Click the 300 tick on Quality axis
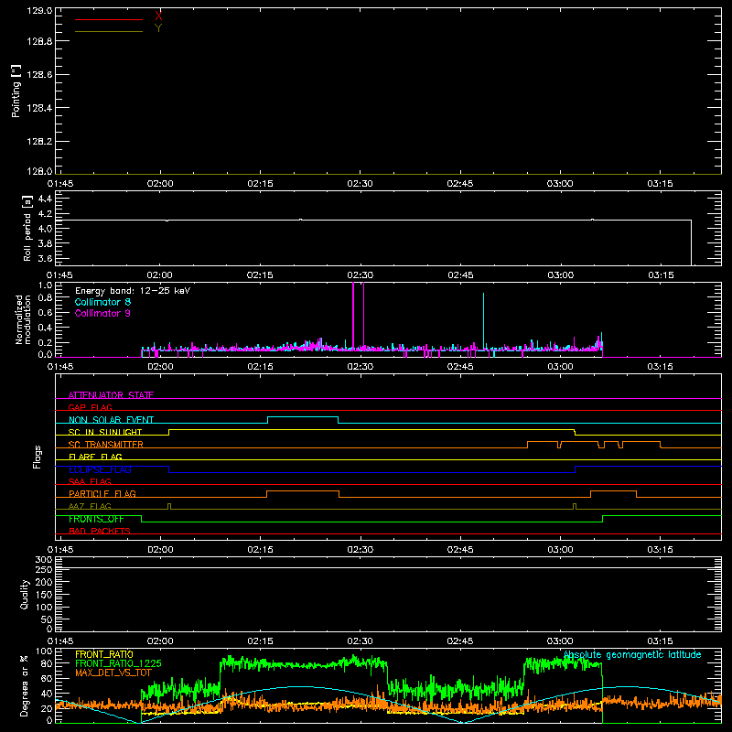This screenshot has width=732, height=732. pyautogui.click(x=43, y=559)
